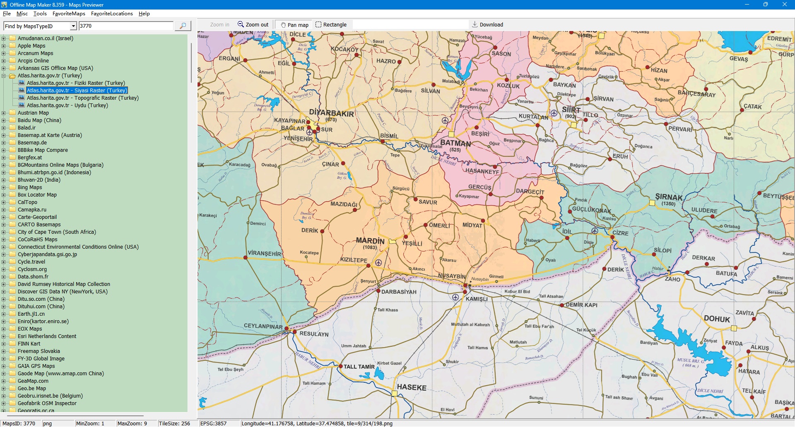Click the Apple Maps folder icon
The height and width of the screenshot is (427, 795).
tap(12, 46)
